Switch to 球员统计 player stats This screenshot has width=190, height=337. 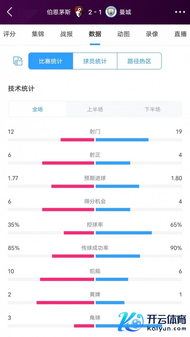point(95,61)
